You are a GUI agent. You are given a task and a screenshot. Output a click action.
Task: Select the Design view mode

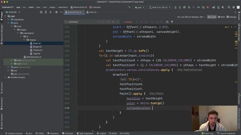click(231, 17)
